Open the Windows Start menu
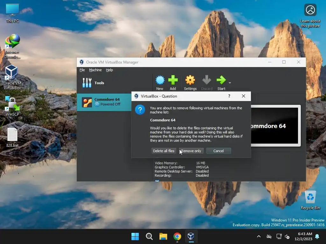This screenshot has width=326, height=244. pos(135,236)
